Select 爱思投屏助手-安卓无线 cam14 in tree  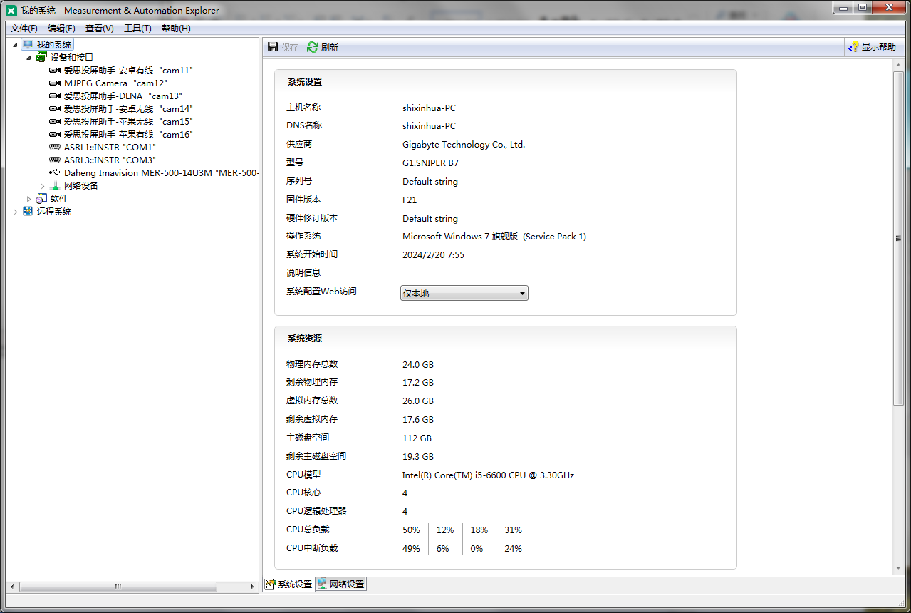(x=128, y=109)
